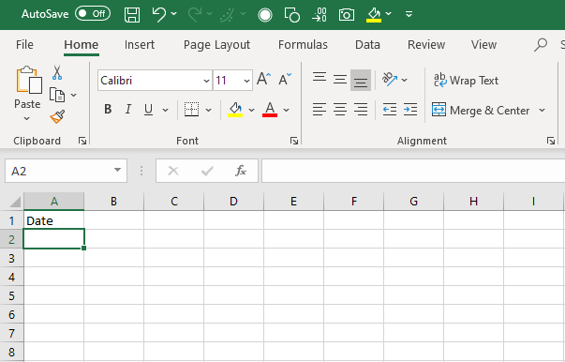Toggle the AutoSave switch
Screen dimensions: 565x362
pyautogui.click(x=93, y=14)
